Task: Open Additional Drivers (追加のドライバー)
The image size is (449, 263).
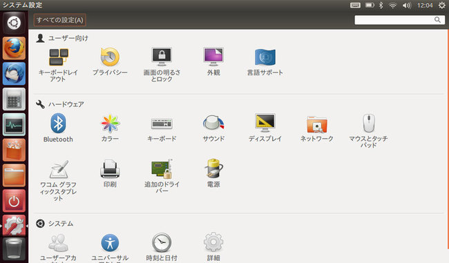Action: pos(162,177)
